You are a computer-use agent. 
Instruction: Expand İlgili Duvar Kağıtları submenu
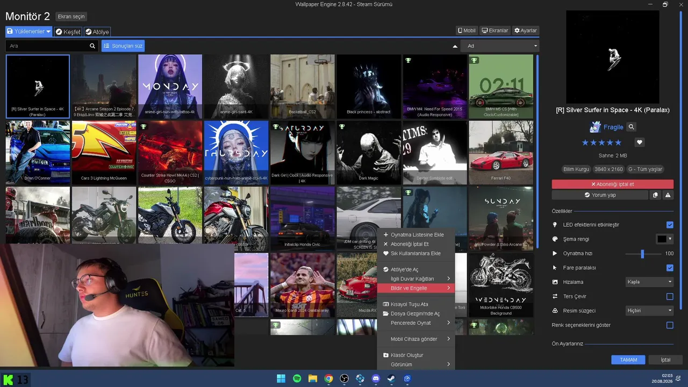[416, 279]
